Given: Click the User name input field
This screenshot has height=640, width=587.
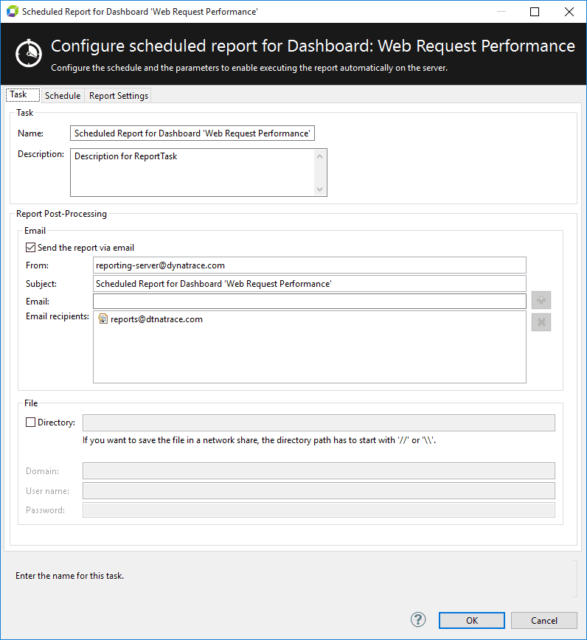Looking at the screenshot, I should [319, 490].
